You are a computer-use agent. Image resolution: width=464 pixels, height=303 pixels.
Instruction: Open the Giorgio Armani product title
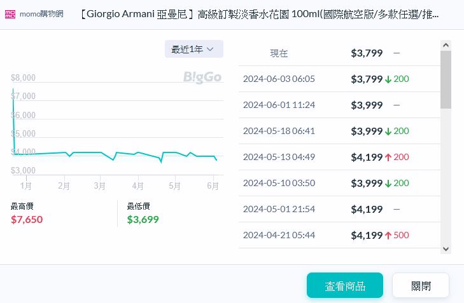click(x=259, y=14)
